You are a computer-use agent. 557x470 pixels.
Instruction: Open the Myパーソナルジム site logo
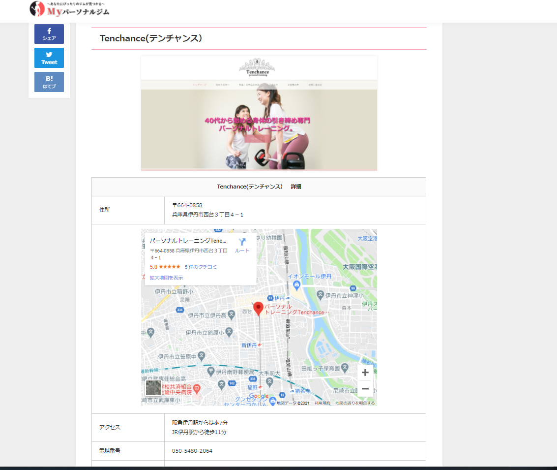[x=69, y=9]
